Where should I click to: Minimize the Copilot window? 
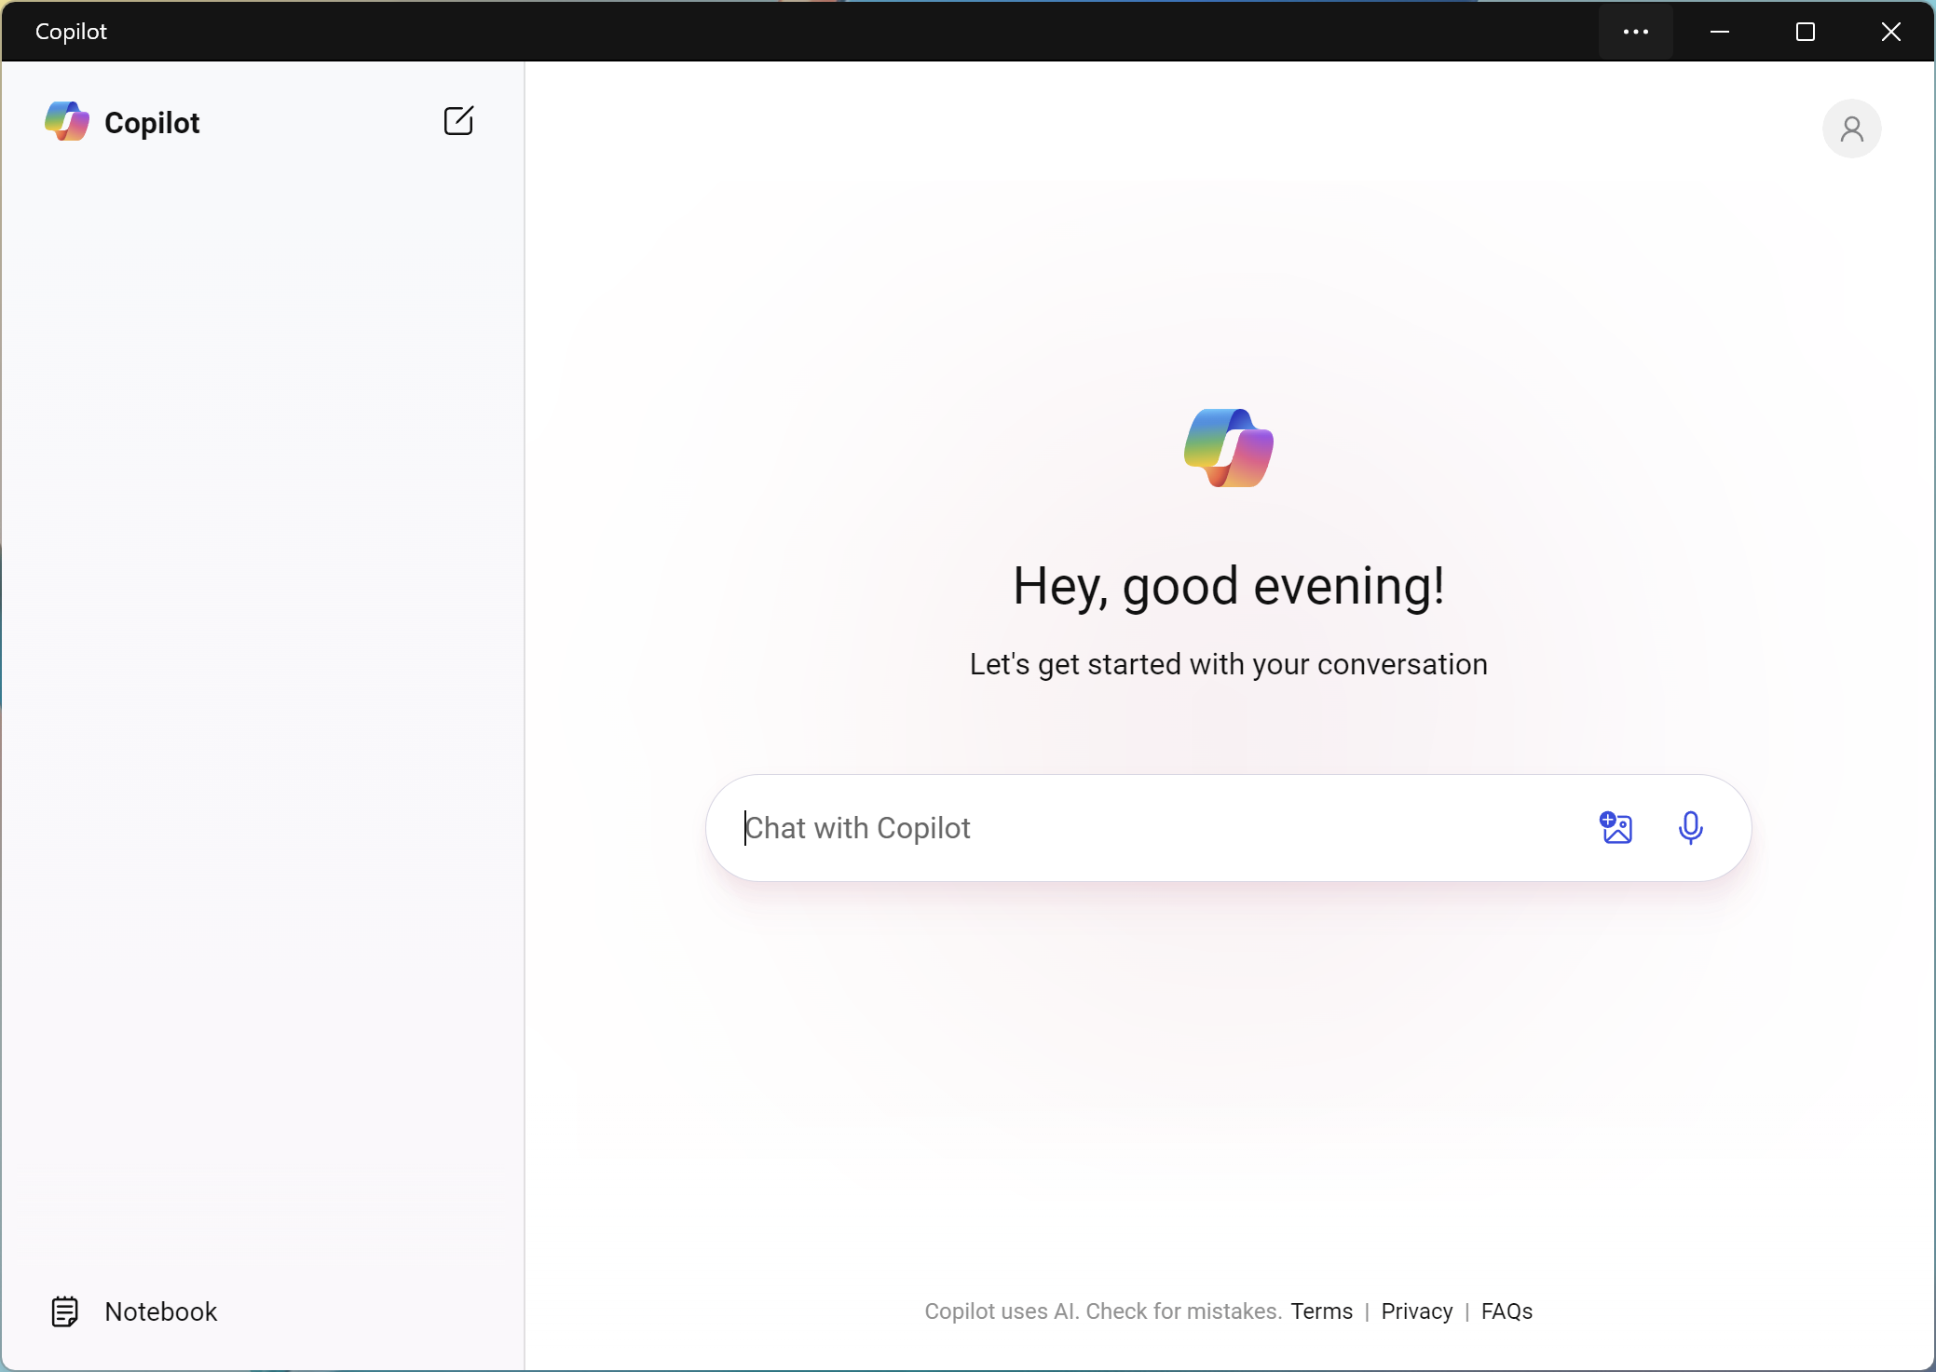click(1720, 32)
